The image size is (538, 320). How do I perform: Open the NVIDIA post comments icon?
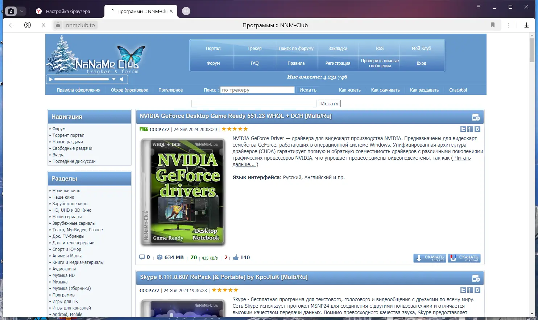pyautogui.click(x=142, y=257)
